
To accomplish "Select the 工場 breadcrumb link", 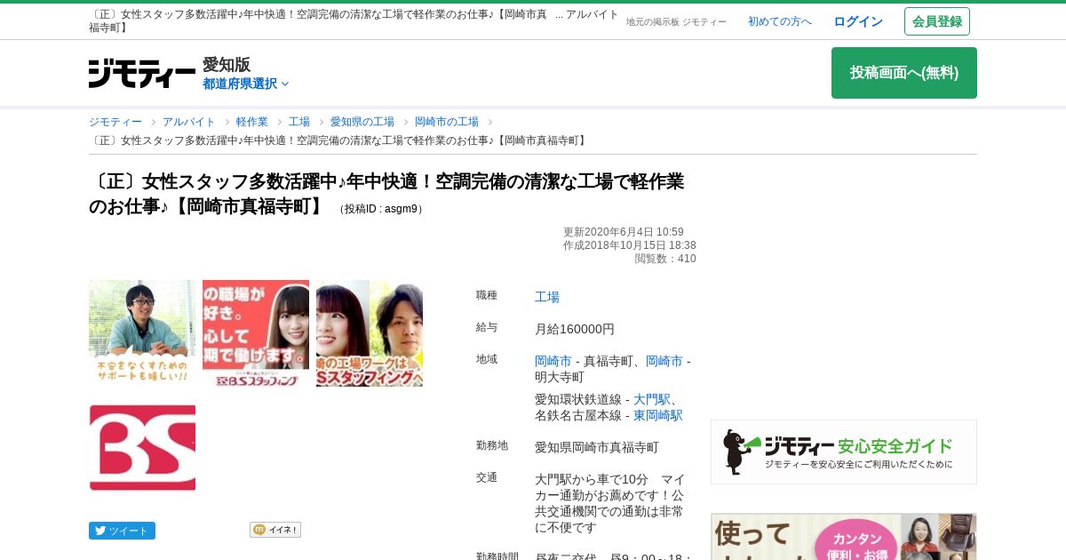I will tap(299, 122).
